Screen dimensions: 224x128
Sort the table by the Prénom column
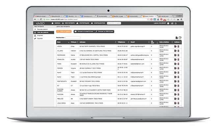tap(74, 42)
